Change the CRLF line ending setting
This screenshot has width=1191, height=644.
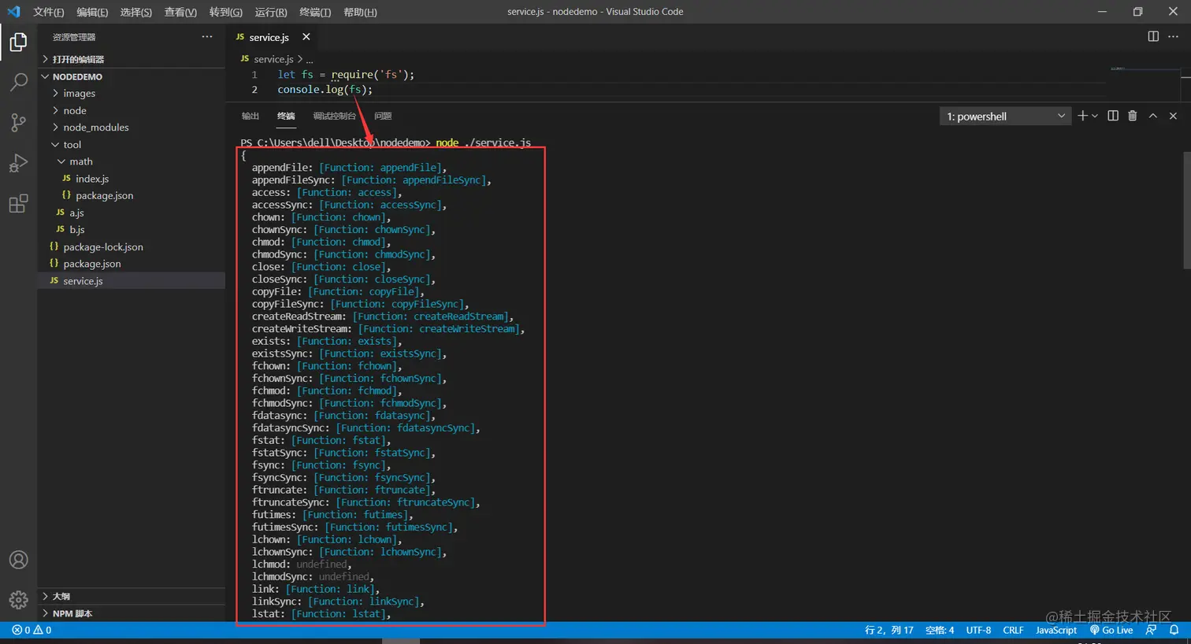(x=1013, y=630)
